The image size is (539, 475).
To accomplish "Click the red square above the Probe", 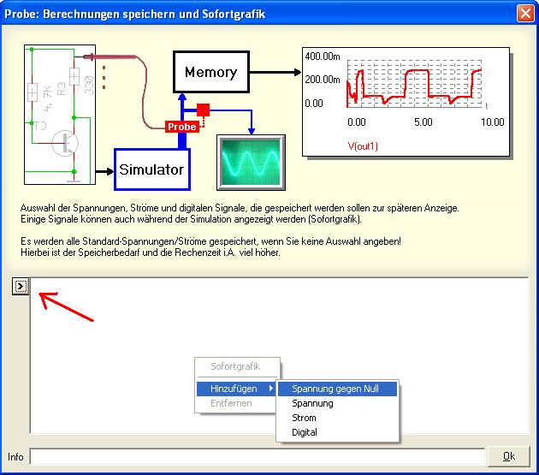I will (203, 110).
